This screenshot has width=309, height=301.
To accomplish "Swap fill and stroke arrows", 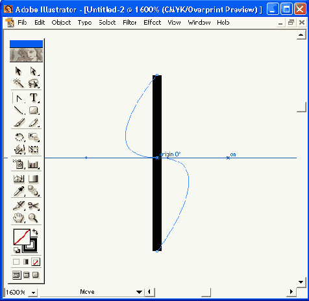I will [x=35, y=232].
